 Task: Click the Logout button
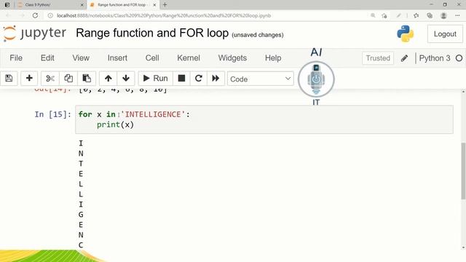point(445,34)
